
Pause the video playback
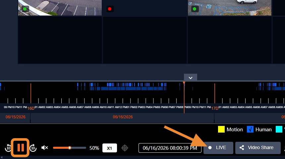point(20,147)
